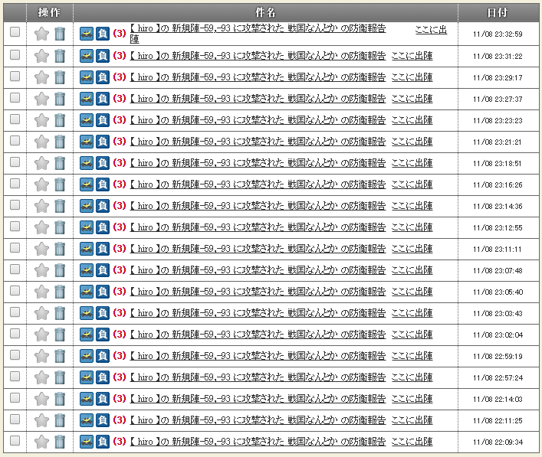
Task: Click the 件名 column header
Action: point(265,13)
